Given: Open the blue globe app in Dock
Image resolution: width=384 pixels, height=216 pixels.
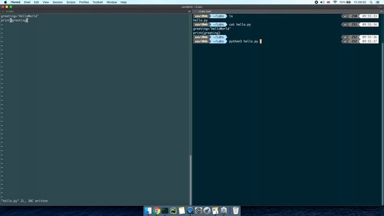Looking at the screenshot, I should click(x=190, y=211).
